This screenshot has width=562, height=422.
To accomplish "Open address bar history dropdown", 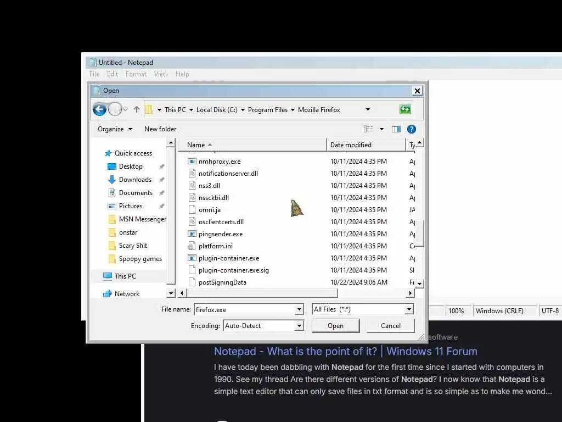I will (x=368, y=109).
